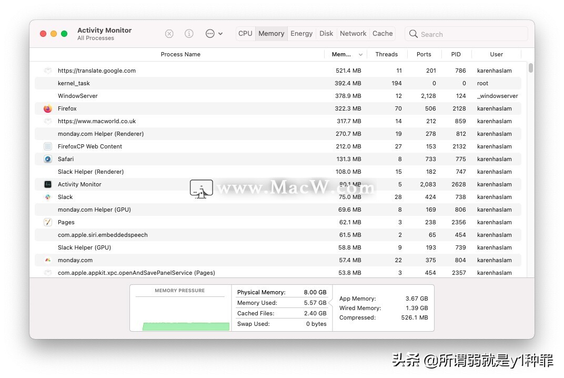Select monday.com Helper (GPU) row
The width and height of the screenshot is (564, 378).
point(278,210)
